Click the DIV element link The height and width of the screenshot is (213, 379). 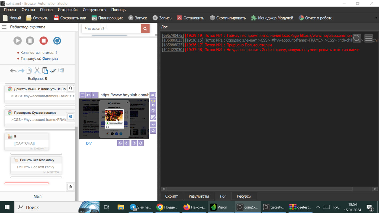(89, 143)
